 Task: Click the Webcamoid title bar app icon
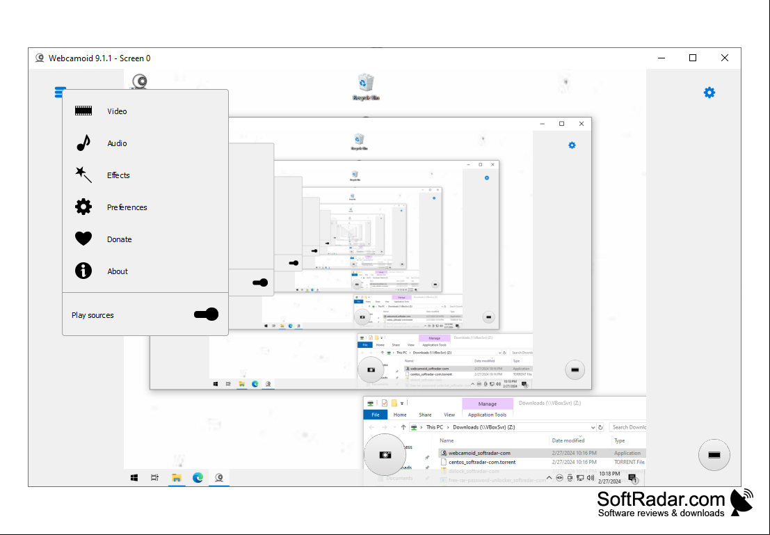pyautogui.click(x=40, y=58)
